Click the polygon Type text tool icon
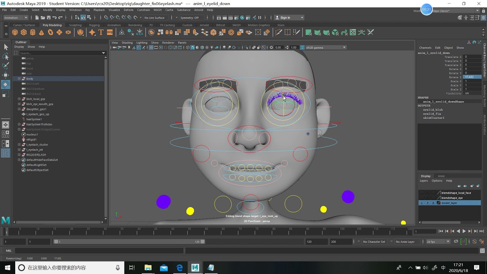Screen dimensions: 487x274 pos(101,32)
